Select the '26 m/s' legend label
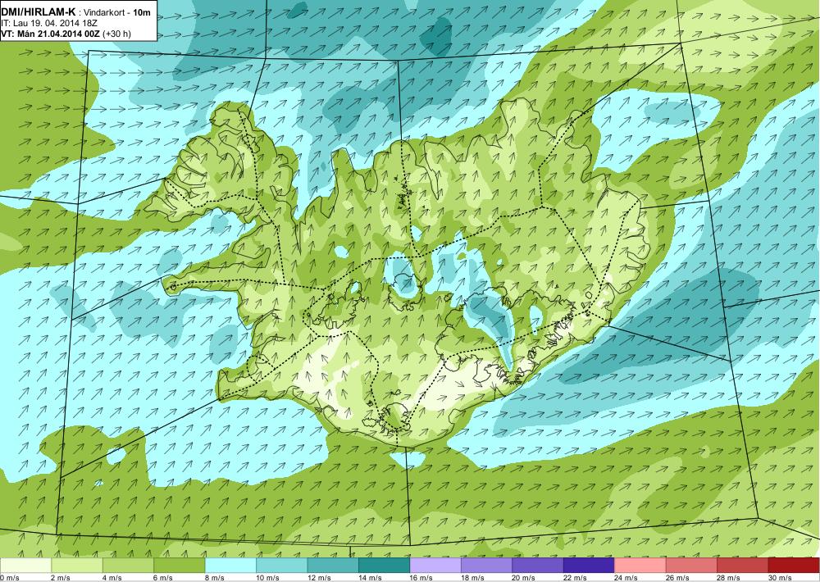 pyautogui.click(x=678, y=578)
